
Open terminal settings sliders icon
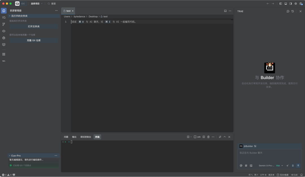click(220, 137)
